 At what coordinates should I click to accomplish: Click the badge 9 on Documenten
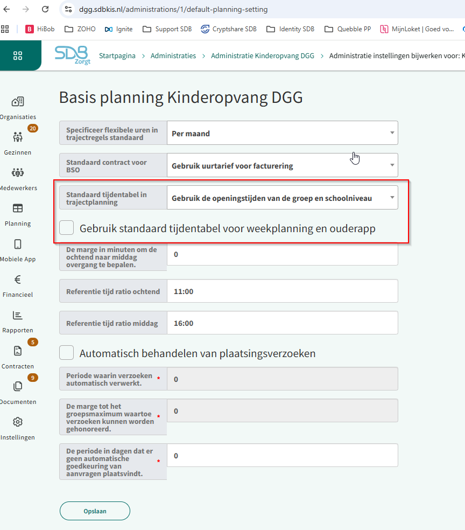pos(33,378)
